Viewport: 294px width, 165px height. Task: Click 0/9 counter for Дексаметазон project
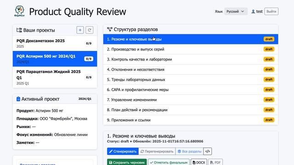[89, 44]
